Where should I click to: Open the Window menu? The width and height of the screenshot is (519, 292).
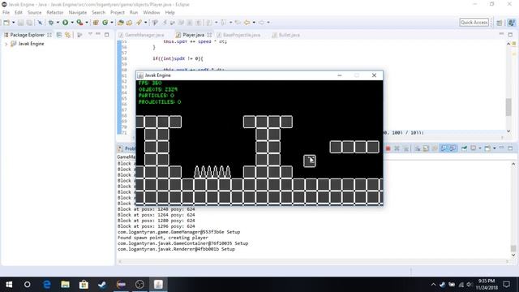tap(152, 13)
